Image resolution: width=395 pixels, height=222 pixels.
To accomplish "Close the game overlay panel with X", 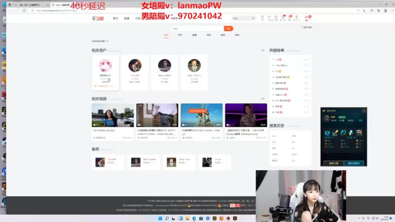I will 364,111.
